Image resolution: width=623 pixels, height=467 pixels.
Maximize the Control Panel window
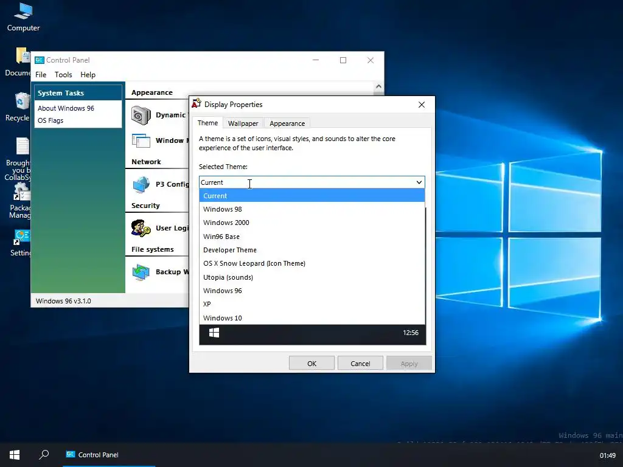343,60
